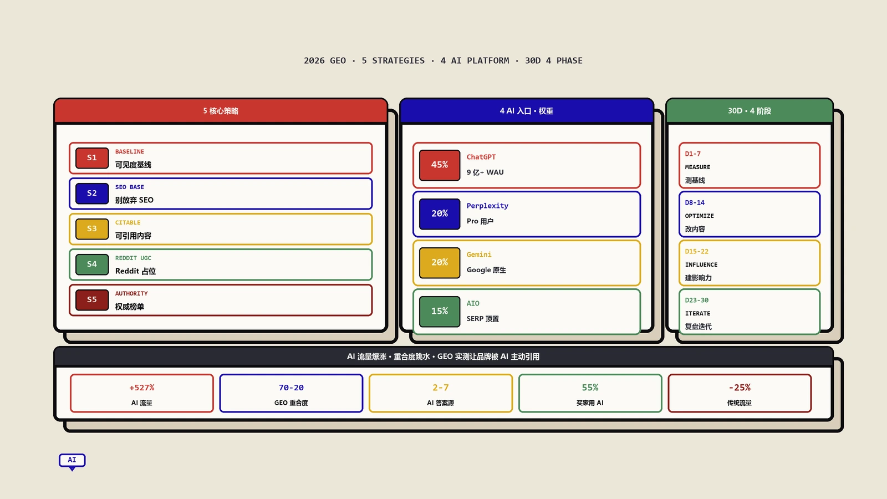Click the "GEO 重合度" stat caption
This screenshot has height=499, width=887.
click(291, 403)
